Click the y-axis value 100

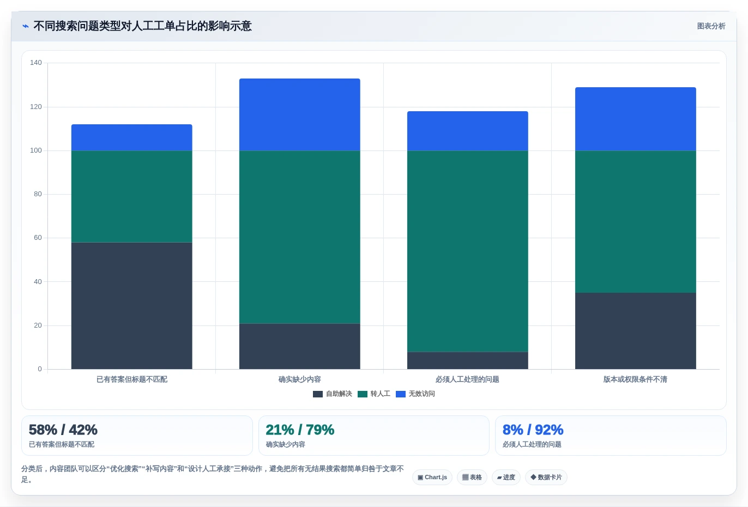pyautogui.click(x=36, y=150)
